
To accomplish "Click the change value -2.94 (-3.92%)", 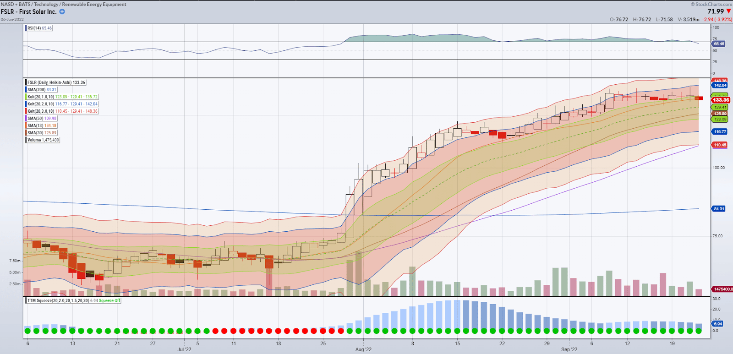I will [x=717, y=19].
